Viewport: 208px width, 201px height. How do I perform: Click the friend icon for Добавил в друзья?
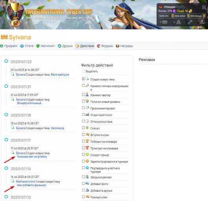click(x=87, y=190)
